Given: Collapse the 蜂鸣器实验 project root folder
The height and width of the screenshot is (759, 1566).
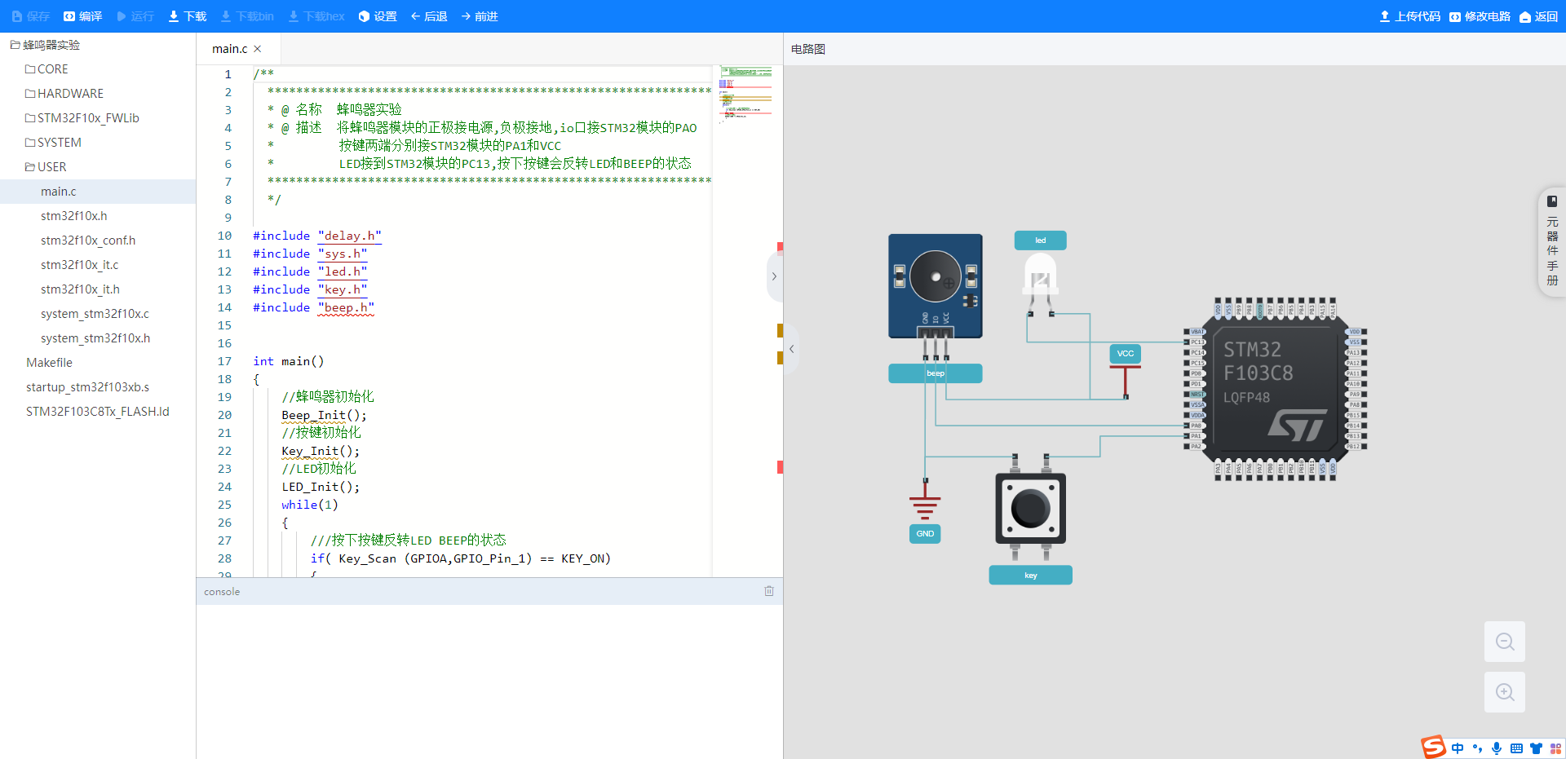Looking at the screenshot, I should pyautogui.click(x=46, y=45).
